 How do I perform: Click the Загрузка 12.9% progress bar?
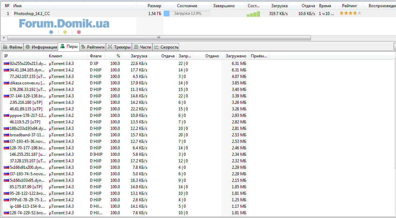coord(187,14)
